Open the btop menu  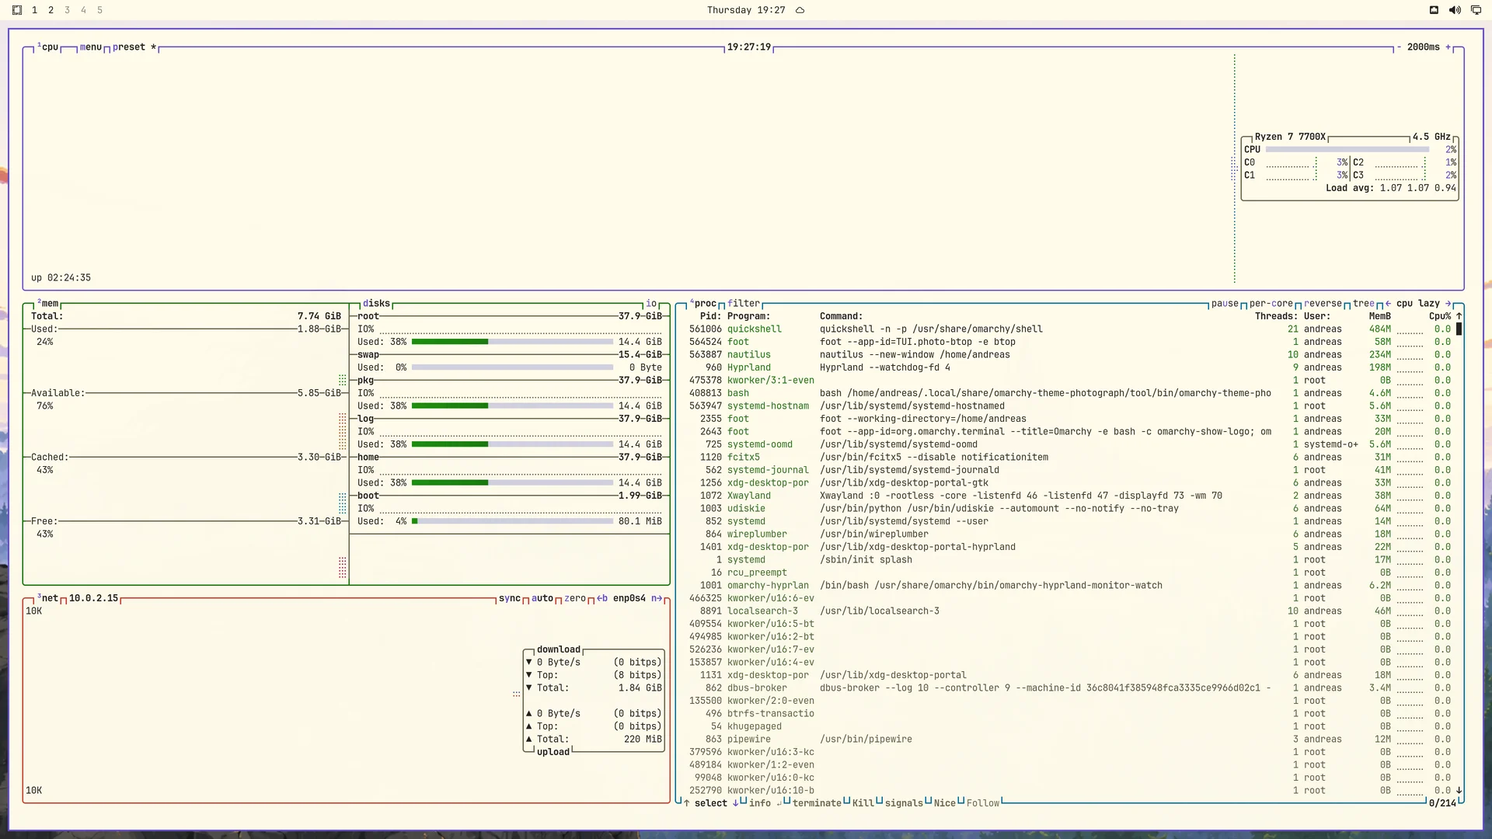[x=91, y=47]
